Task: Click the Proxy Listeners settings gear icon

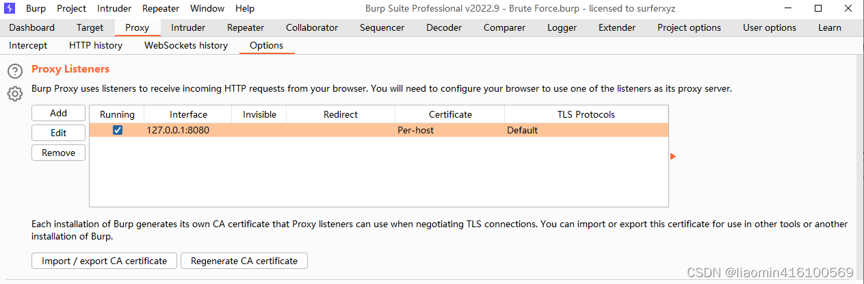Action: [x=15, y=94]
